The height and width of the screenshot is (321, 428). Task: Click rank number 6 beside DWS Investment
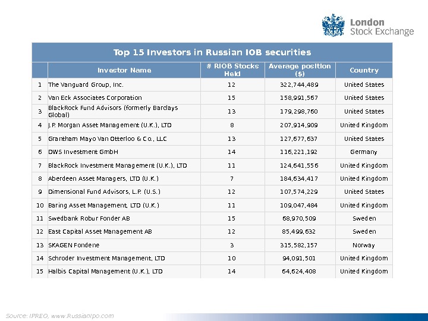coord(40,152)
